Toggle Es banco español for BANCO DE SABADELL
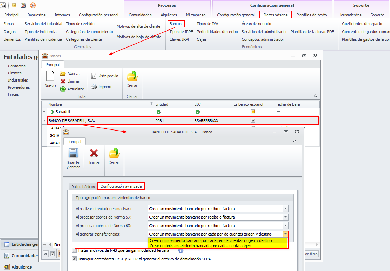Viewport: 390px width, 271px height. 253,121
